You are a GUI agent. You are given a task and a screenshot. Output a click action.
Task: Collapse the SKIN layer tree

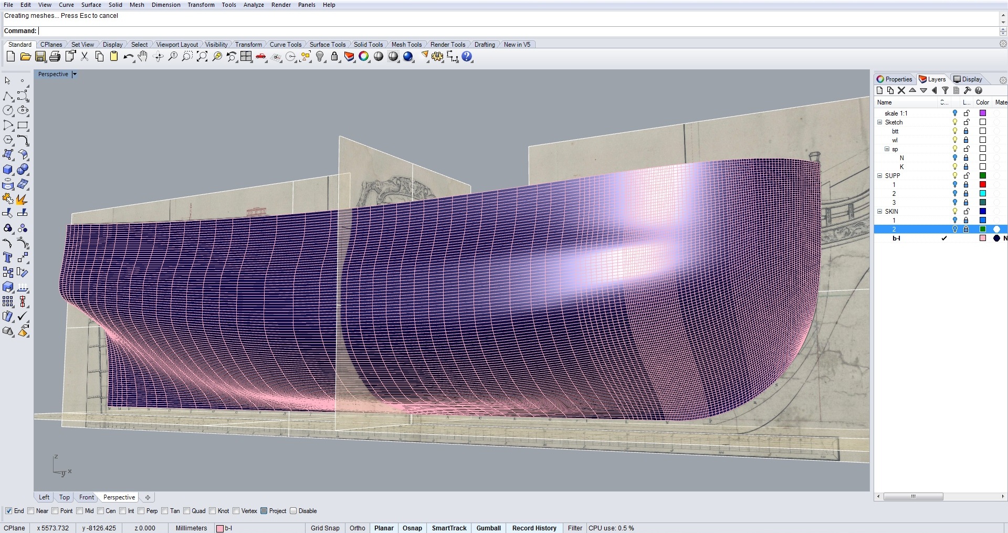coord(880,212)
